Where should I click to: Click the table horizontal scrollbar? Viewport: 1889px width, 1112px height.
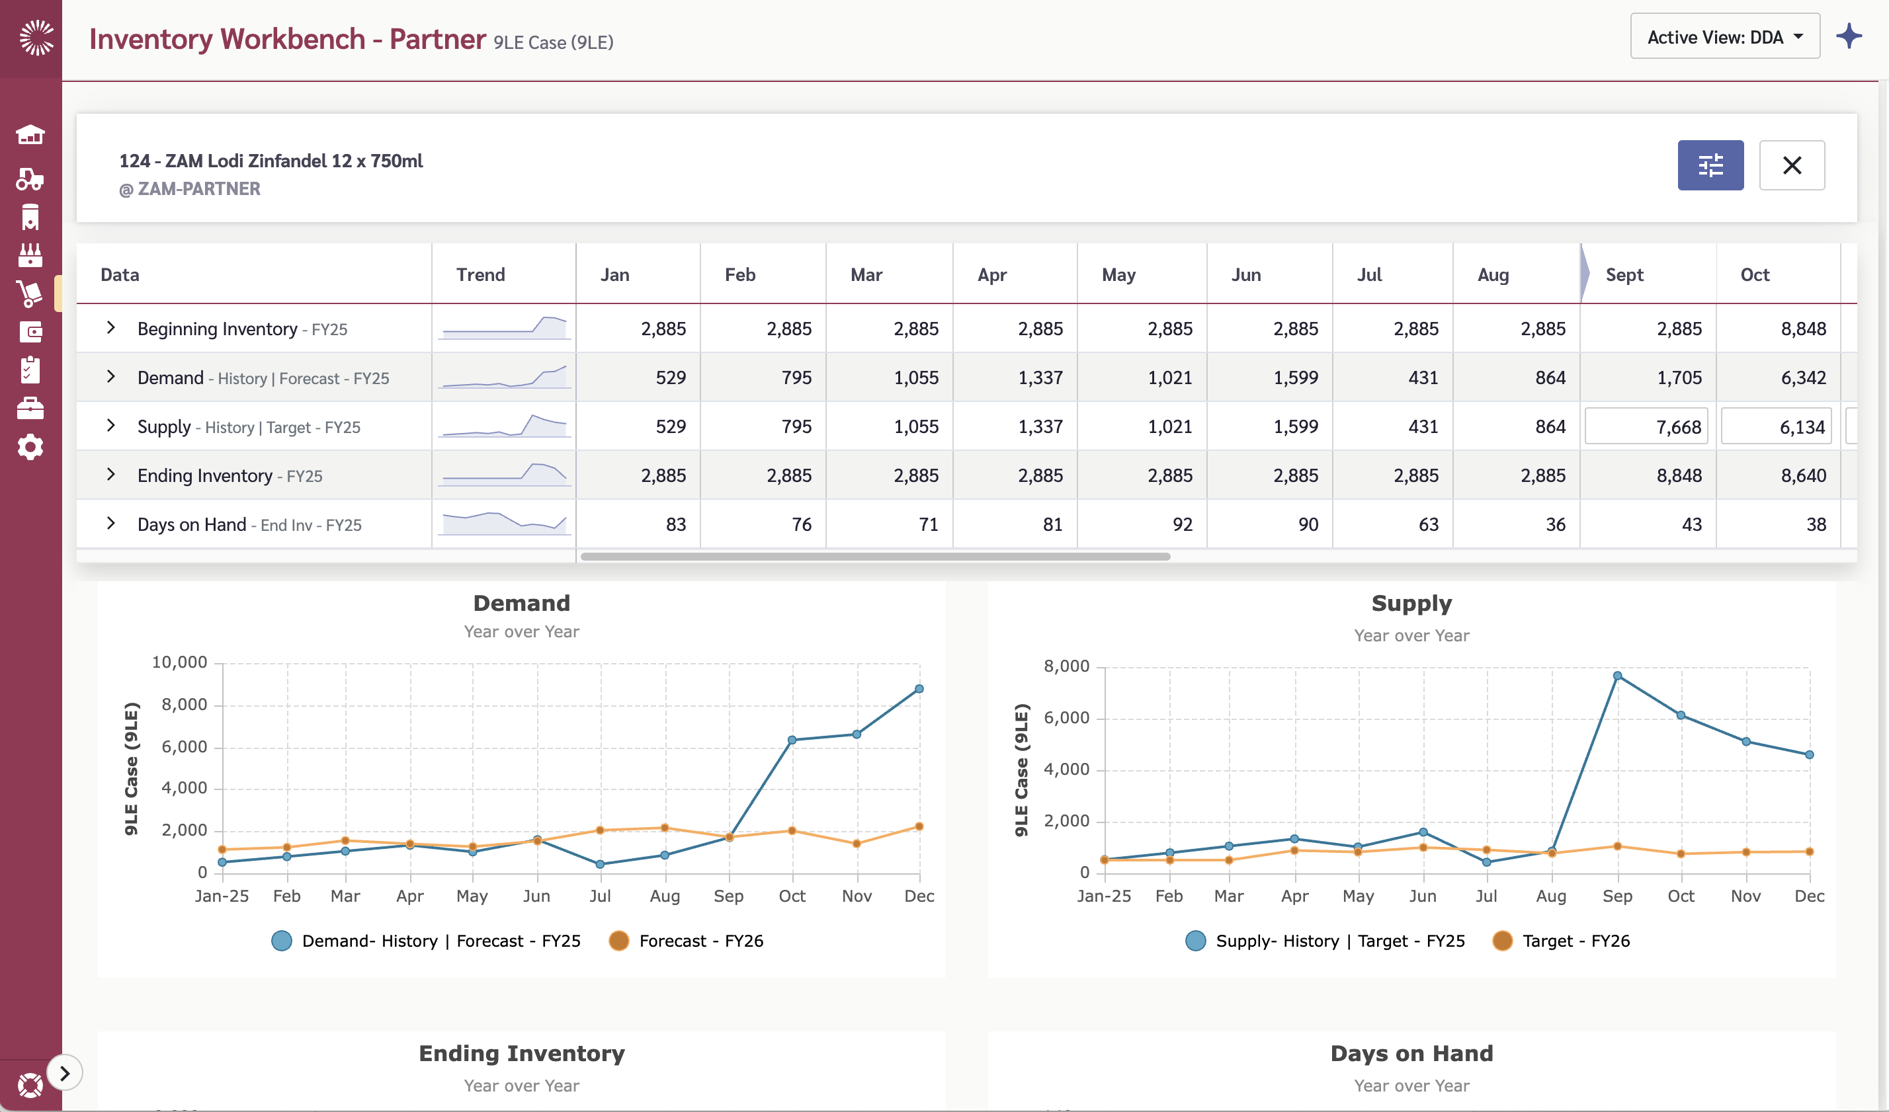click(x=875, y=557)
